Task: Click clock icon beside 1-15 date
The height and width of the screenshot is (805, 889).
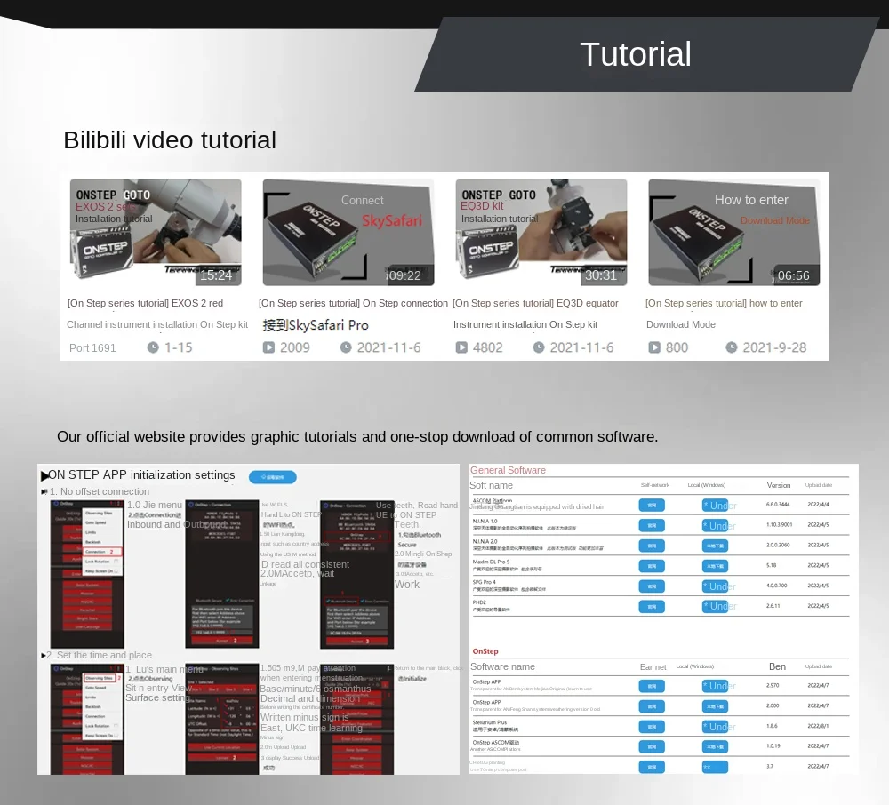Action: click(x=153, y=347)
